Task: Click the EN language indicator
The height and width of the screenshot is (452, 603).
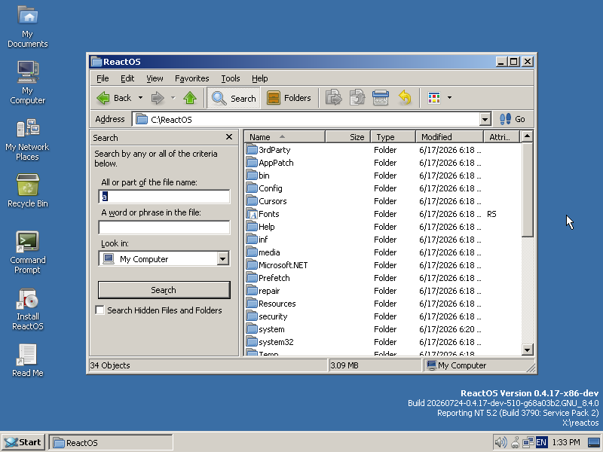Action: 541,443
